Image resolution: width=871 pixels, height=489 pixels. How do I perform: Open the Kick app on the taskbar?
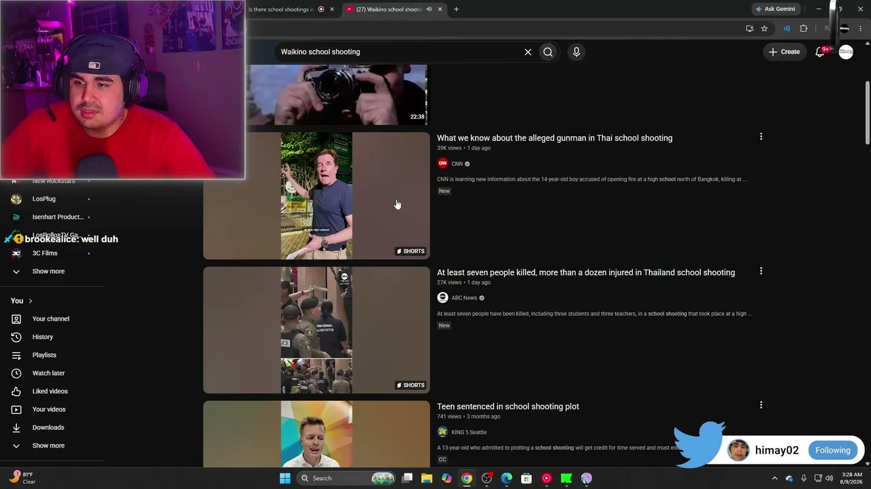click(x=566, y=478)
